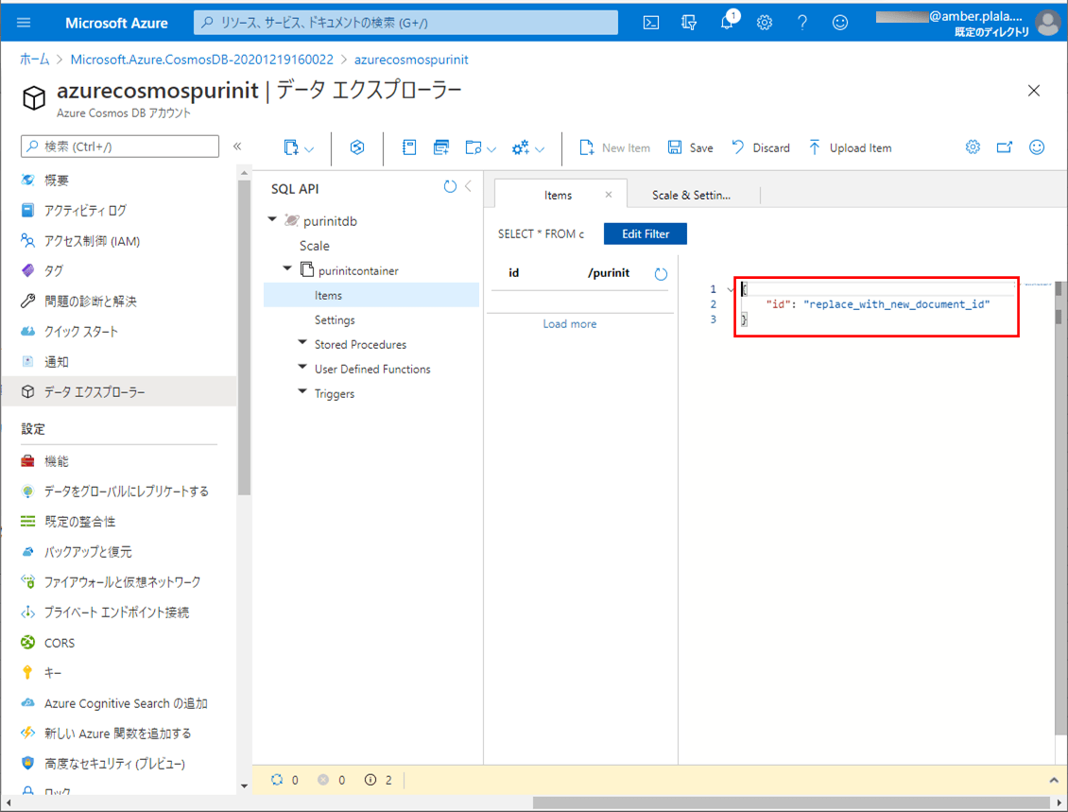Open アクティビティ ログ in the left menu
The image size is (1068, 812).
click(x=85, y=211)
